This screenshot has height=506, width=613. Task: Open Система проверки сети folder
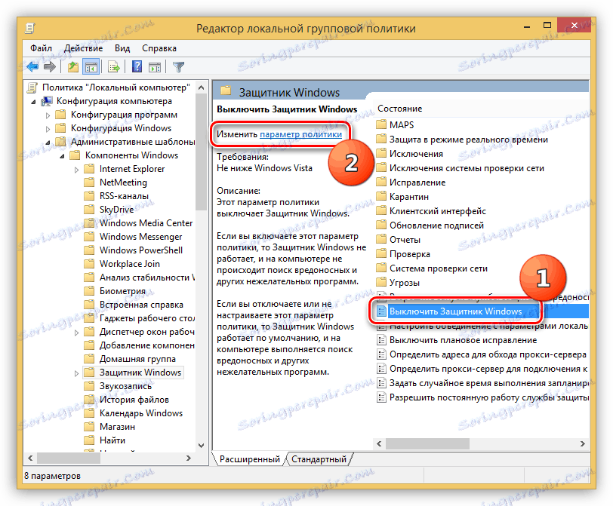(x=439, y=268)
